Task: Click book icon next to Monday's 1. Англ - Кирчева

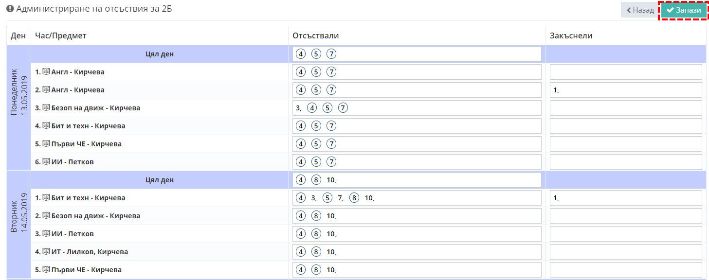Action: (46, 72)
